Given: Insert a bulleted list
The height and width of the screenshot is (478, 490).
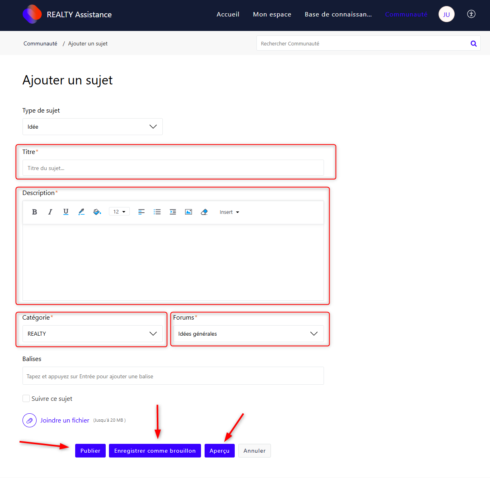Looking at the screenshot, I should [x=157, y=212].
